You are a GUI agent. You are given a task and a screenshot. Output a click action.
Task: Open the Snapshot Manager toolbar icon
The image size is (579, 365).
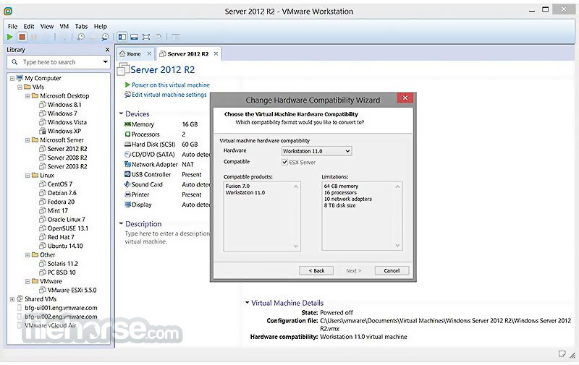click(x=105, y=37)
